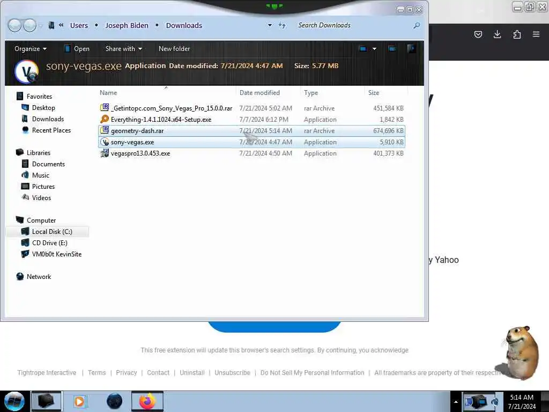Sort by Date modified column header

click(x=259, y=92)
